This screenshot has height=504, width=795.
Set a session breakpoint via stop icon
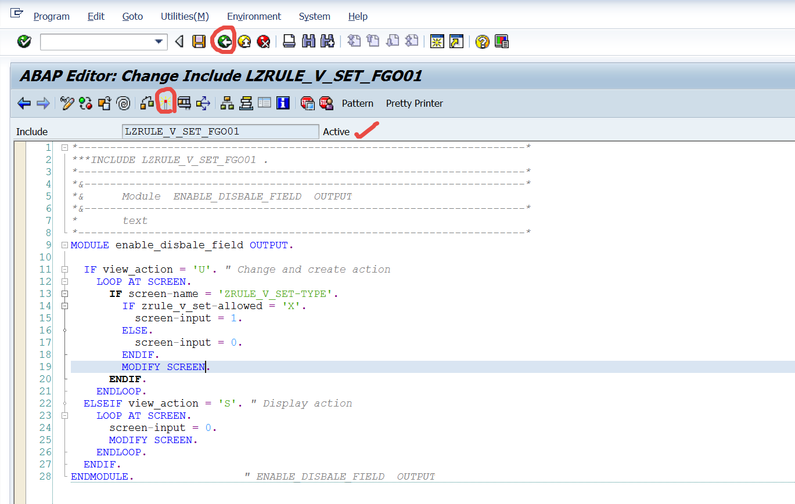pyautogui.click(x=307, y=103)
